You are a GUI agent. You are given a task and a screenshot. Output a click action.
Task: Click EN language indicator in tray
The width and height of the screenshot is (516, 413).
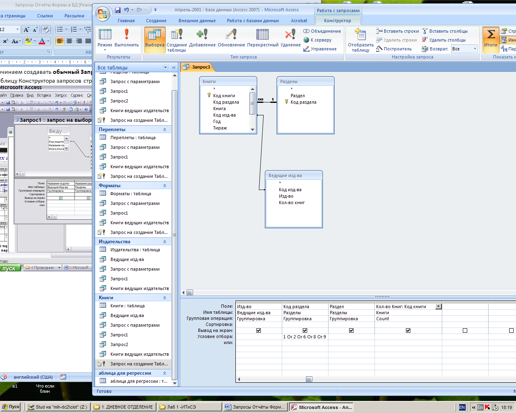point(462,407)
